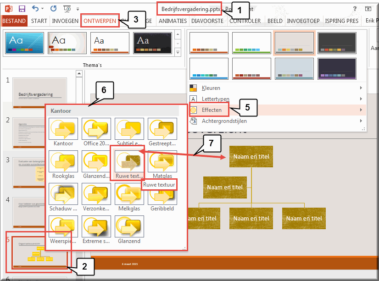Apply the last-row Glanzend effect
379x281 pixels.
(x=129, y=226)
